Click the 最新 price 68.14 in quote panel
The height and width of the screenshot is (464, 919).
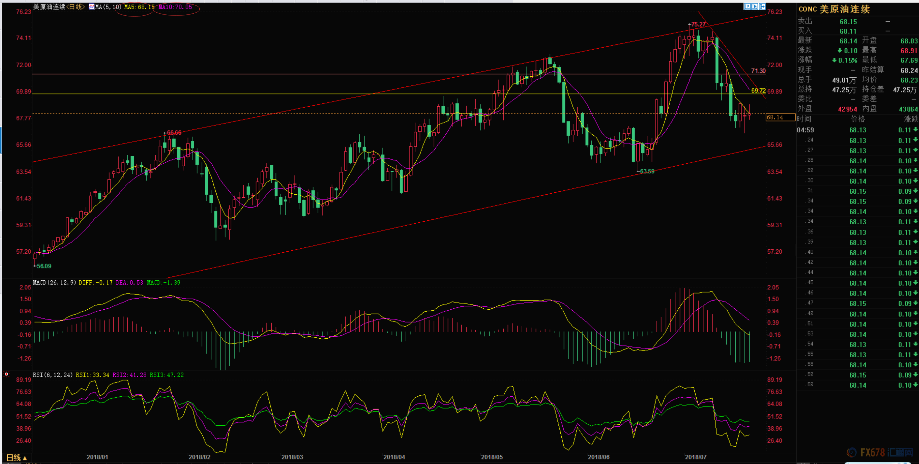coord(848,41)
